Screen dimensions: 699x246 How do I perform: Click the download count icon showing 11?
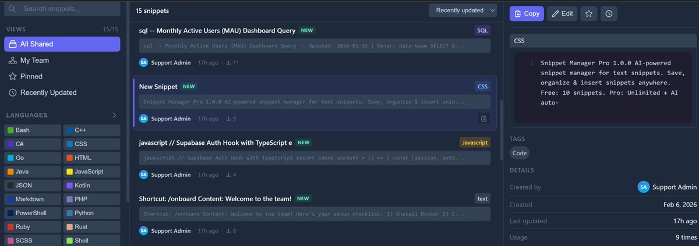228,62
